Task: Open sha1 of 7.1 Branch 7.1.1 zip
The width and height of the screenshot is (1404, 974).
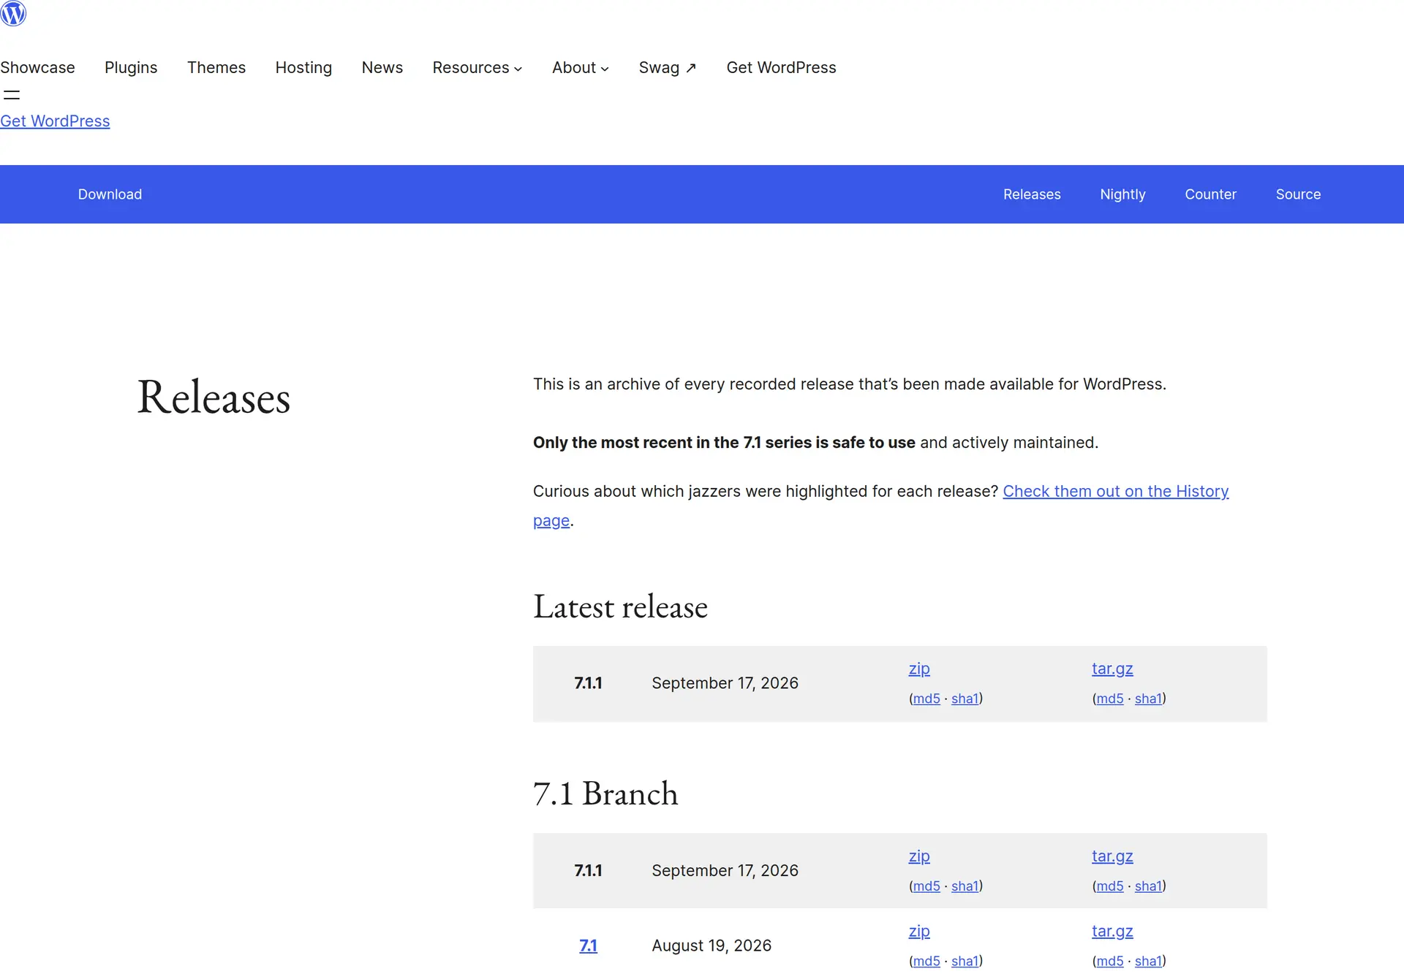Action: coord(965,886)
